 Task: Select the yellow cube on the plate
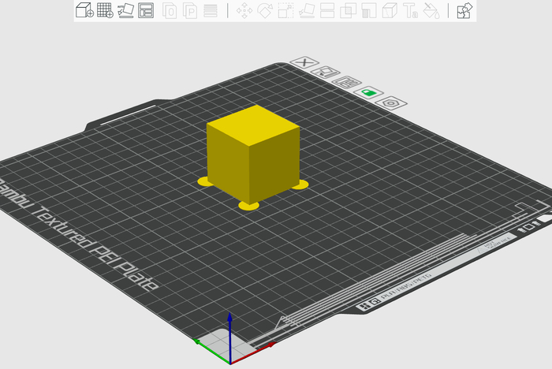[251, 151]
